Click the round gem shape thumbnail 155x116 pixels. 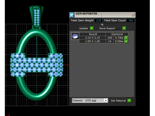(x=75, y=36)
